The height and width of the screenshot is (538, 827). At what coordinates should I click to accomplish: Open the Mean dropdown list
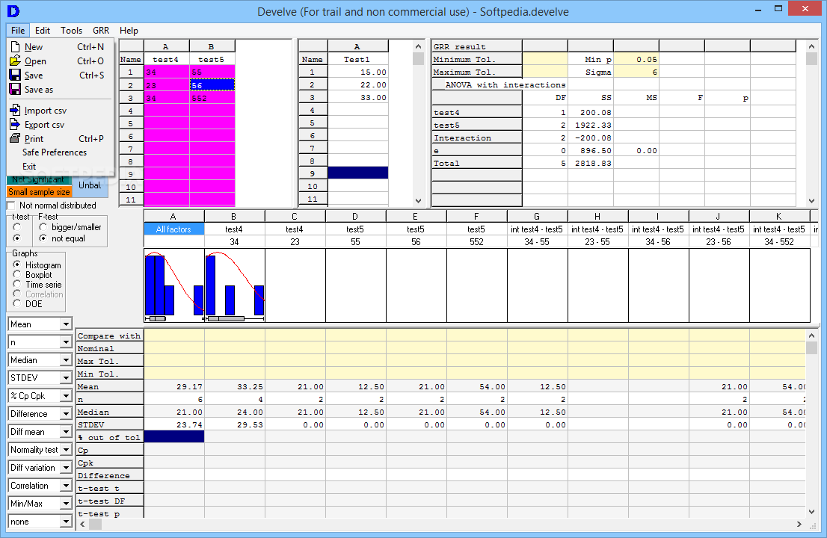(66, 324)
